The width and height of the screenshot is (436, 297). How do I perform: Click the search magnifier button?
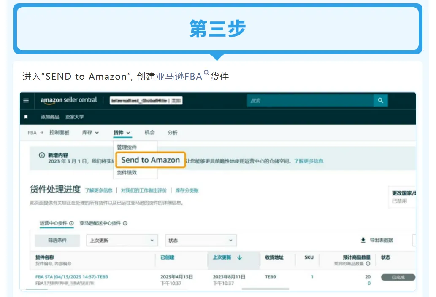(x=380, y=101)
